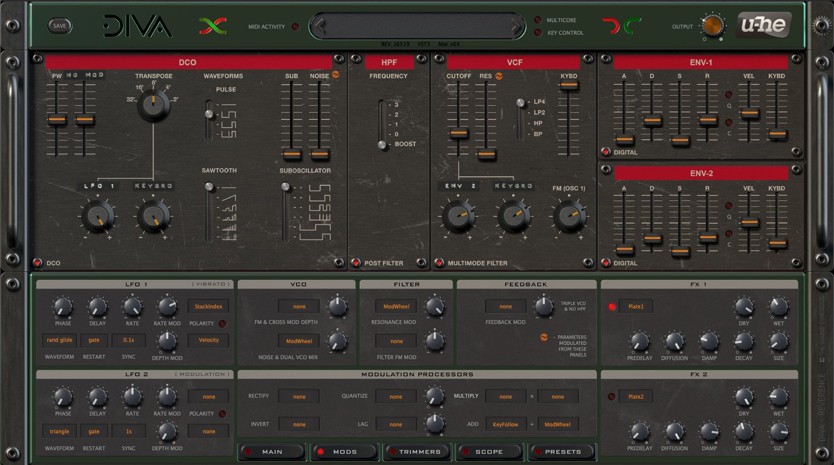The width and height of the screenshot is (834, 465).
Task: Click the LFO 2 DELAY knob
Action: 98,397
